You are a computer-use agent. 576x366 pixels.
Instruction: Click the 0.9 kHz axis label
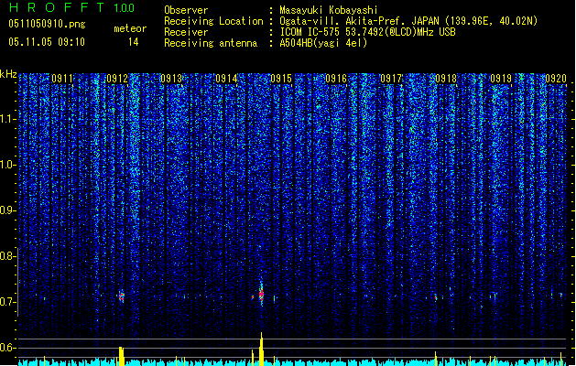[7, 210]
